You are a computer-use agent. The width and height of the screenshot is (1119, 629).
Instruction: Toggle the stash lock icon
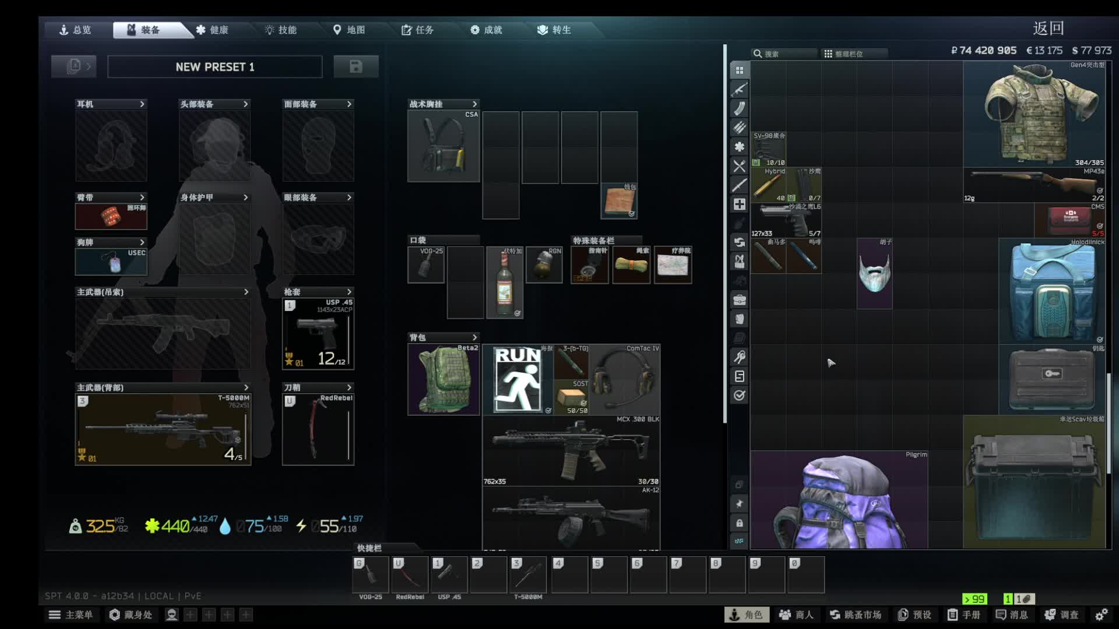tap(739, 523)
